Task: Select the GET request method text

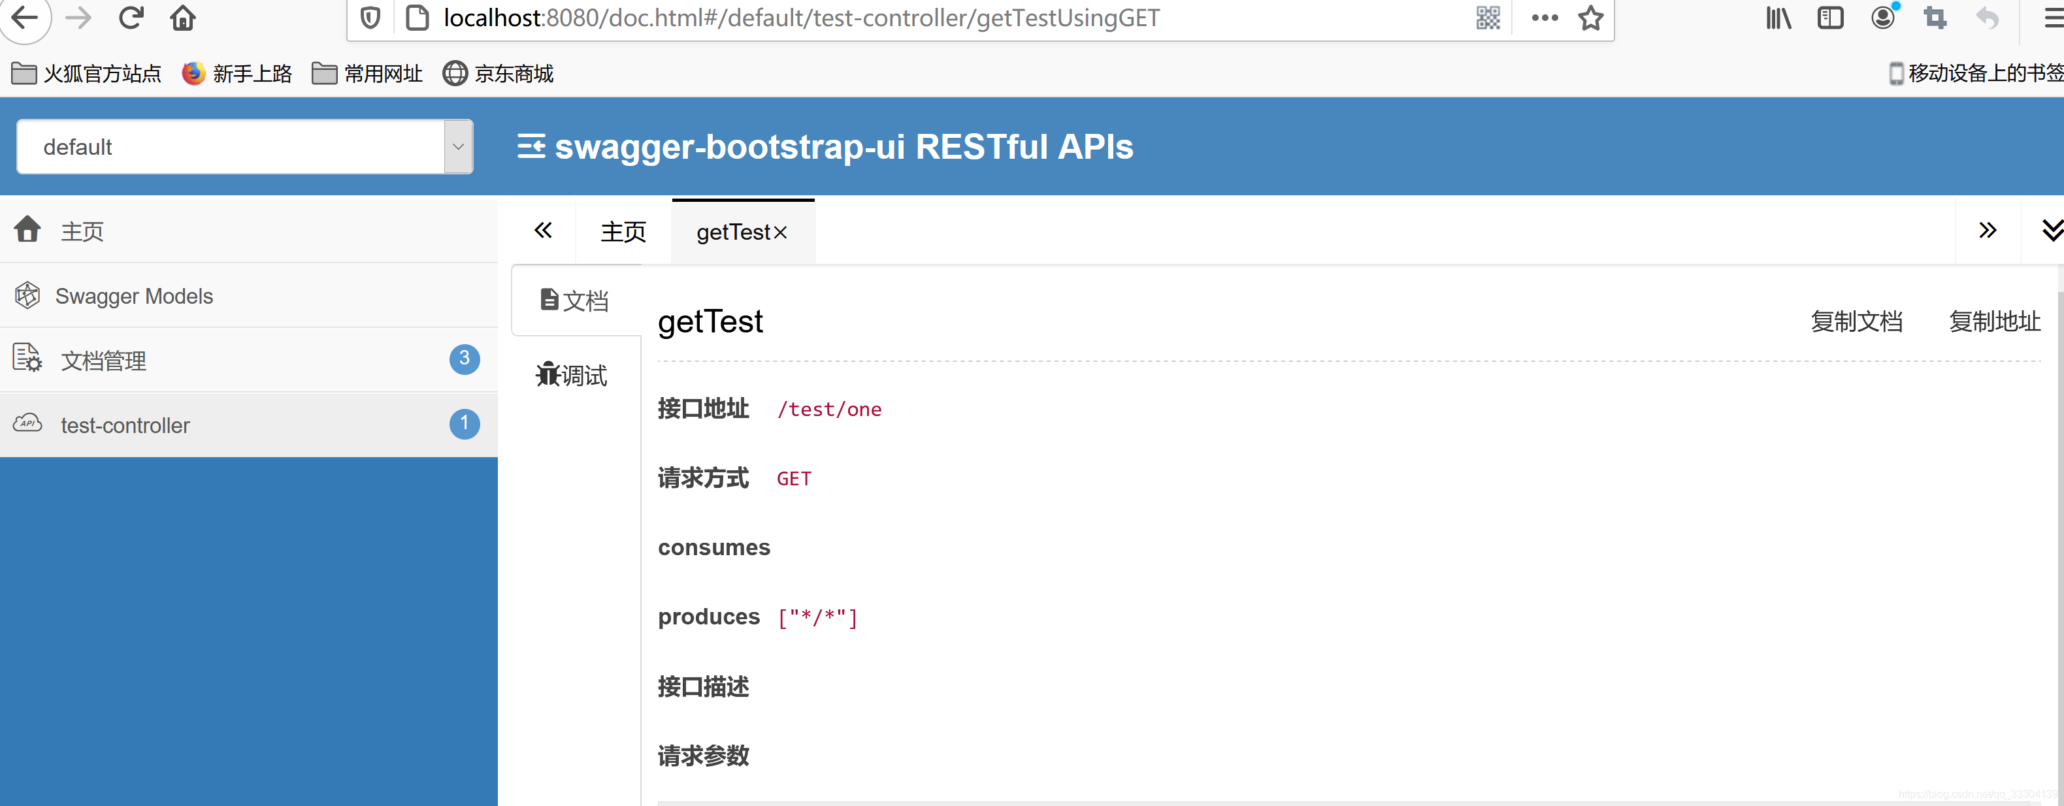Action: point(794,478)
